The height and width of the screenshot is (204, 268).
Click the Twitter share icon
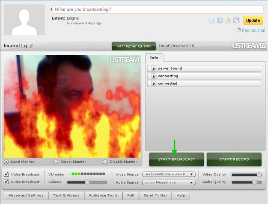[211, 21]
